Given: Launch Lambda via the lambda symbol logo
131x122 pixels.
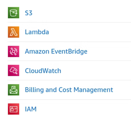Looking at the screenshot, I should click(14, 32).
